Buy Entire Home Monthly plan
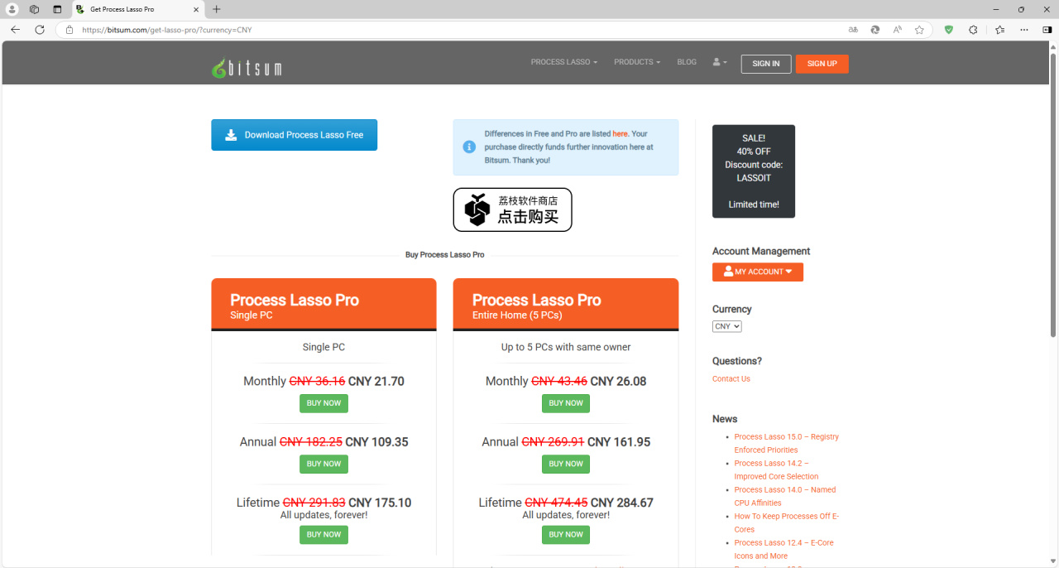Screen dimensions: 1059x568 tap(566, 403)
